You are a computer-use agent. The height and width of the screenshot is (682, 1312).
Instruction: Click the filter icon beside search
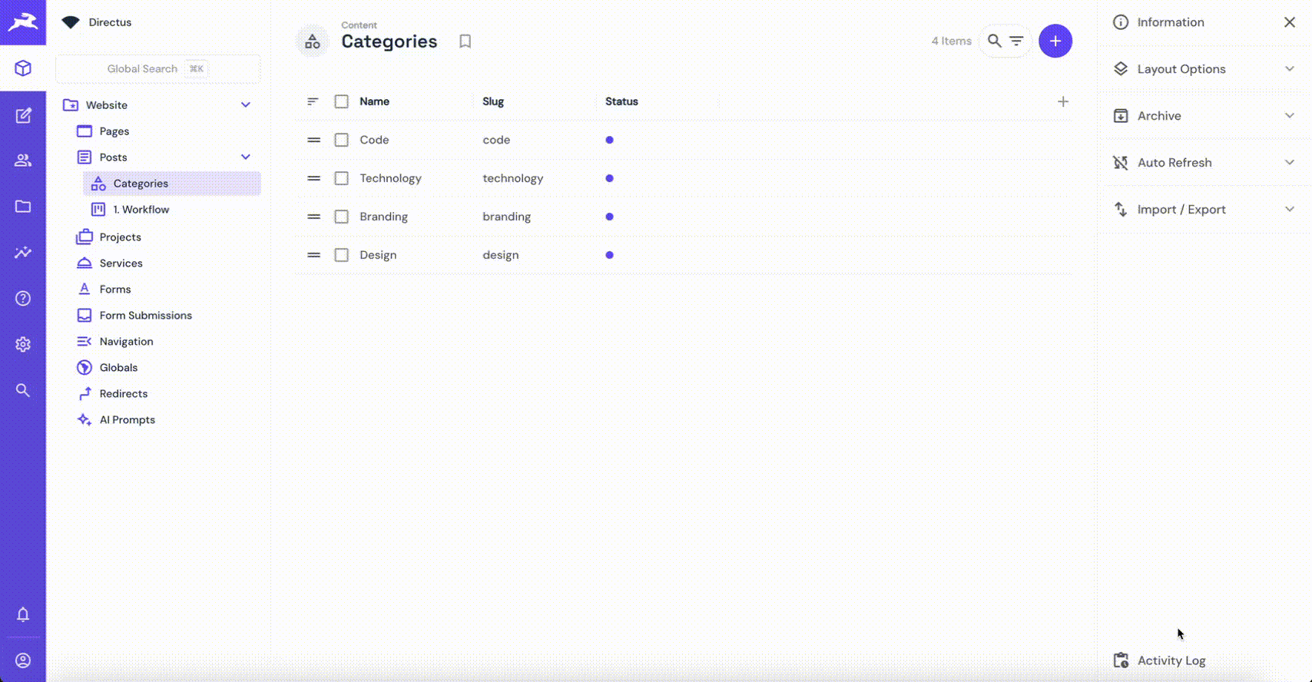click(x=1016, y=41)
